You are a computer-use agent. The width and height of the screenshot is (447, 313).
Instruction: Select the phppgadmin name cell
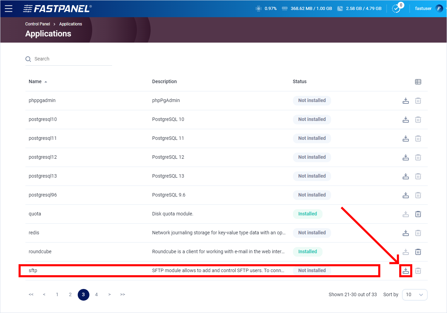coord(42,101)
